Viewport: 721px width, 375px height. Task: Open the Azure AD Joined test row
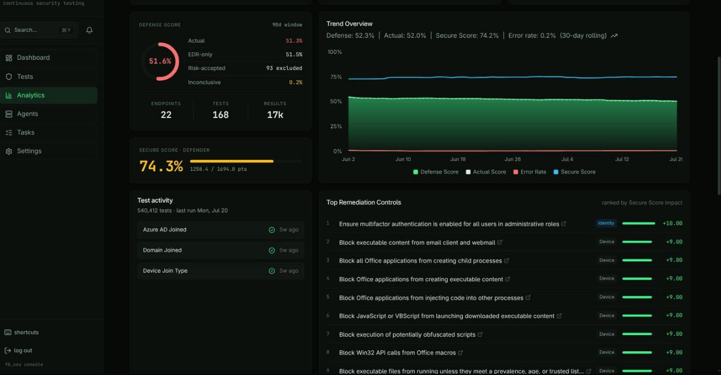coord(220,230)
